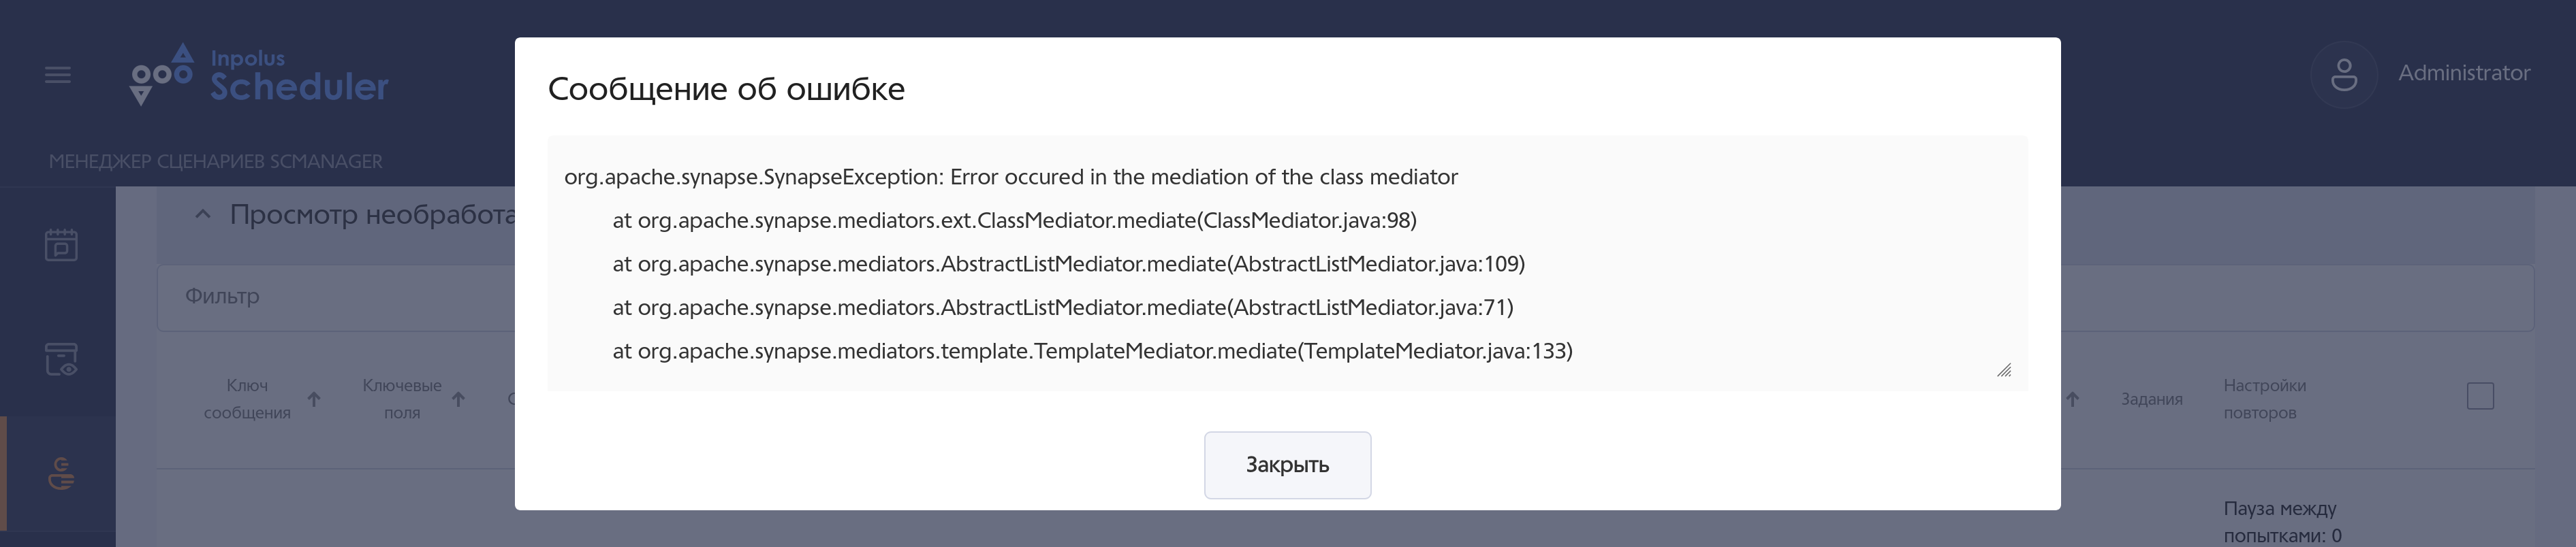Collapse the Просмотр необработанных section chevron
The image size is (2576, 547).
[x=203, y=214]
